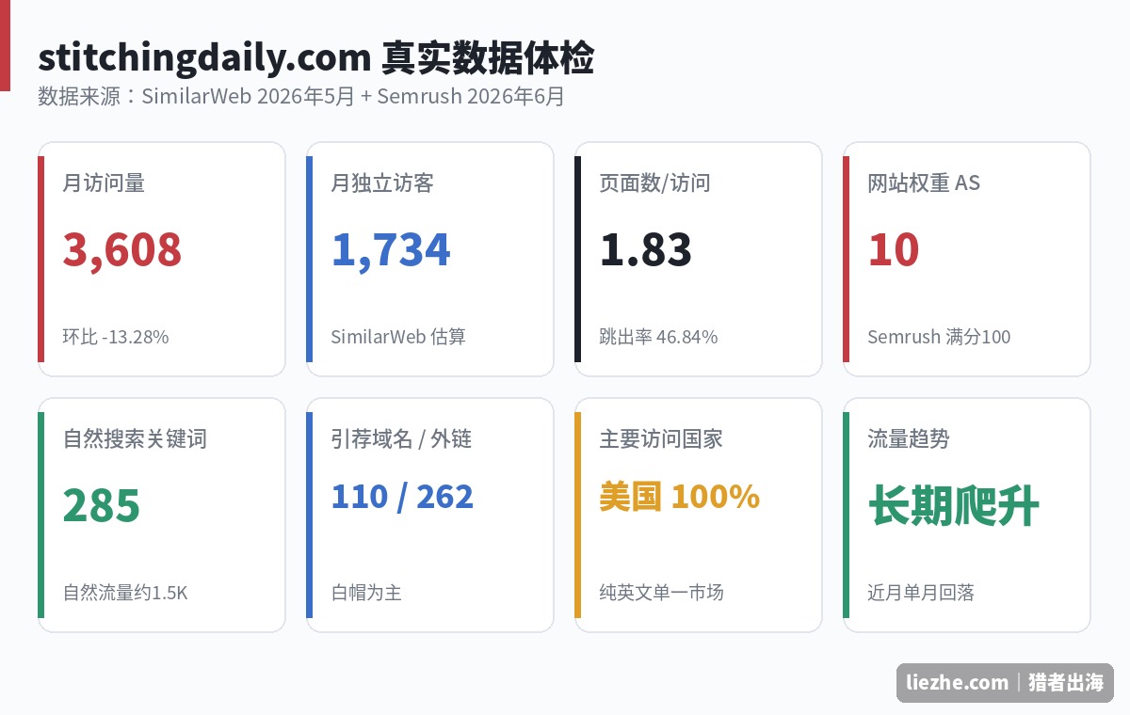Image resolution: width=1130 pixels, height=715 pixels.
Task: Click the '主要访问国家' card label
Action: (661, 438)
